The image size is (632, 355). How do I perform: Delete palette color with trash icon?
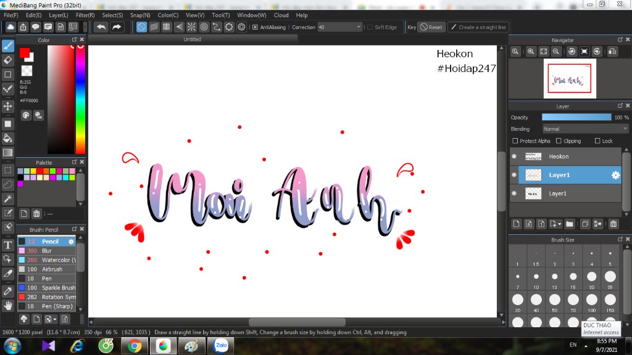(x=36, y=214)
